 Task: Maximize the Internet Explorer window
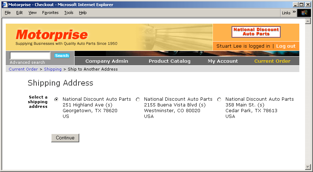point(301,5)
